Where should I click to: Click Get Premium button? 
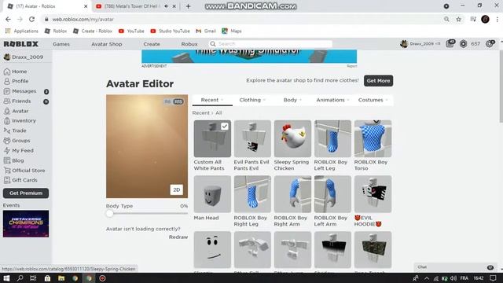26,193
